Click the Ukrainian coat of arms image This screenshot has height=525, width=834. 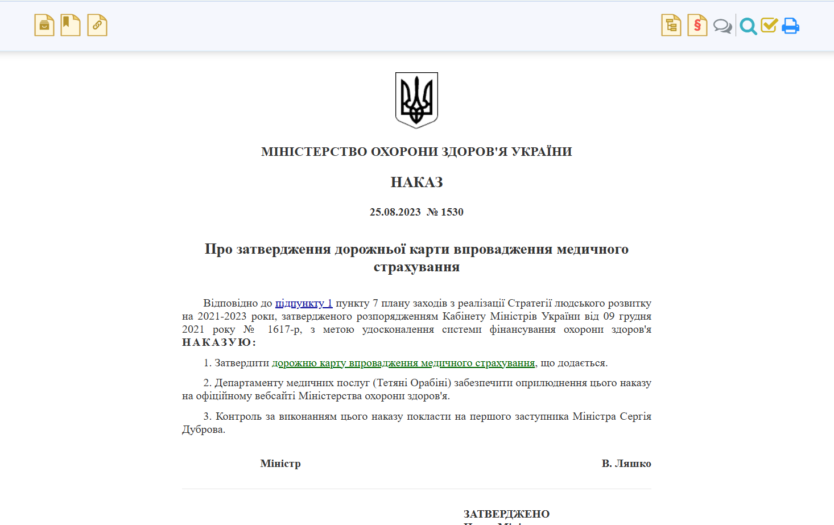tap(417, 100)
